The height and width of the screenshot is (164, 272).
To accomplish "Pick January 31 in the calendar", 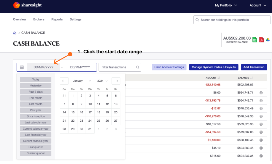I will (90, 129).
